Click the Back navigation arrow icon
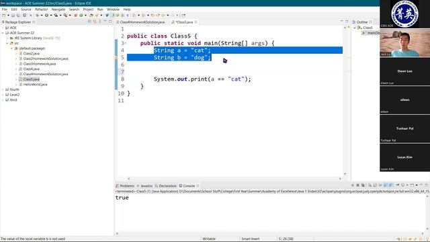 163,15
